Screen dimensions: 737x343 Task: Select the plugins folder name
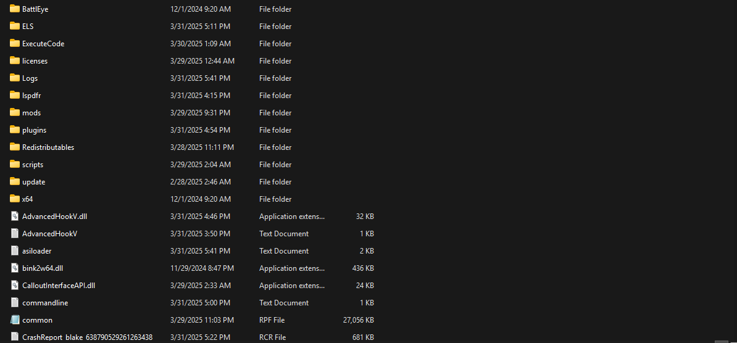34,130
